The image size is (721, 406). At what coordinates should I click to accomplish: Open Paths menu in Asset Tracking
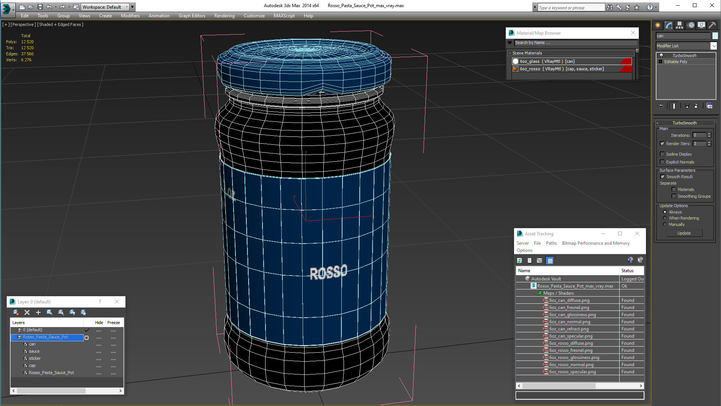pos(551,243)
